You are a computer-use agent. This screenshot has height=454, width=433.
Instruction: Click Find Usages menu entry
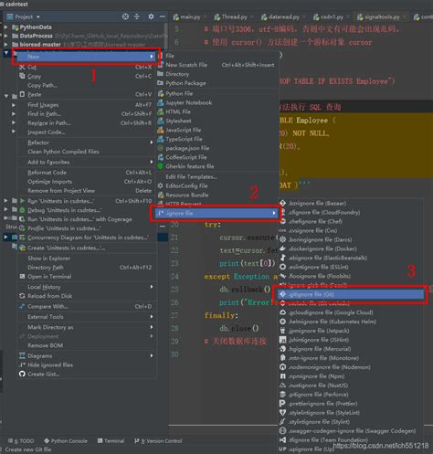tap(86, 105)
